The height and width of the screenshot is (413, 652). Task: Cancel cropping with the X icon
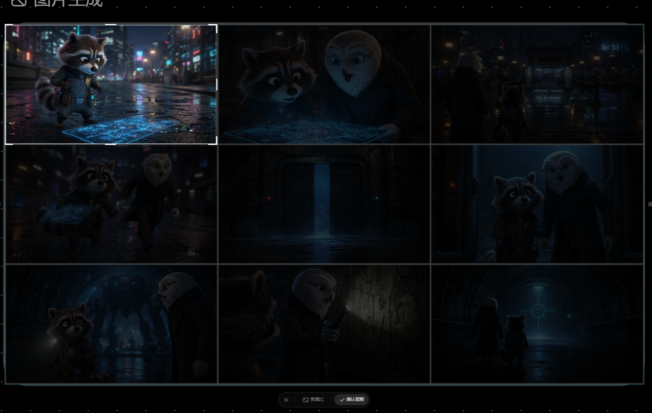(x=286, y=400)
